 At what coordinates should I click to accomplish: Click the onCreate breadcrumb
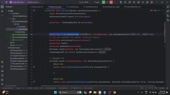pos(89,88)
